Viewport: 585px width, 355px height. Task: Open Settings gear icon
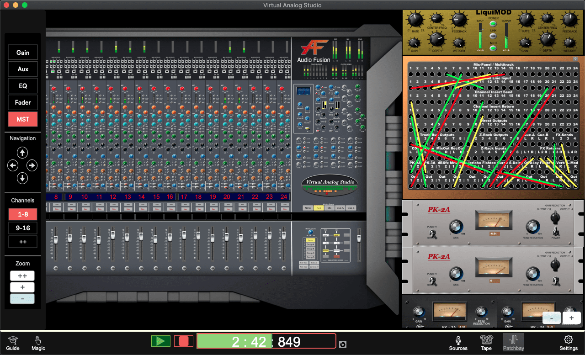[569, 339]
